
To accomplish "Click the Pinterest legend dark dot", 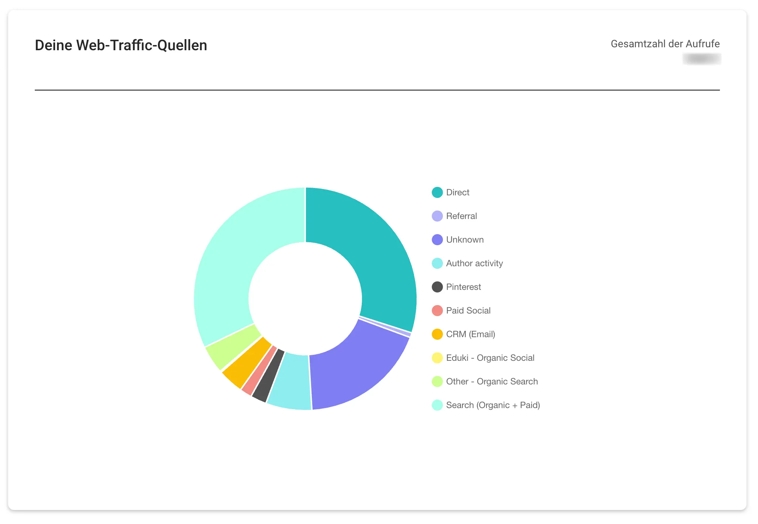I will (437, 287).
